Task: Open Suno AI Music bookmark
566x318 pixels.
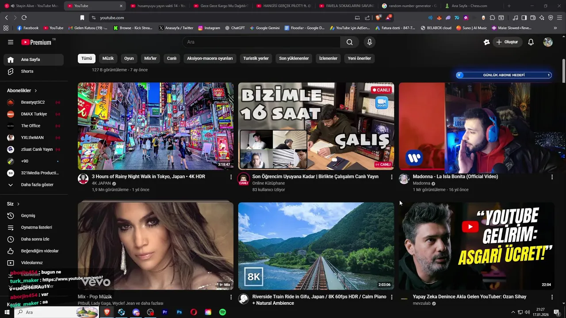Action: [x=472, y=28]
